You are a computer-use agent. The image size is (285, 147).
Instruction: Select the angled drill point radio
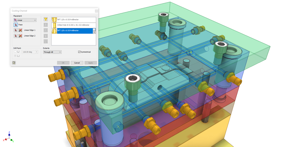15,52
